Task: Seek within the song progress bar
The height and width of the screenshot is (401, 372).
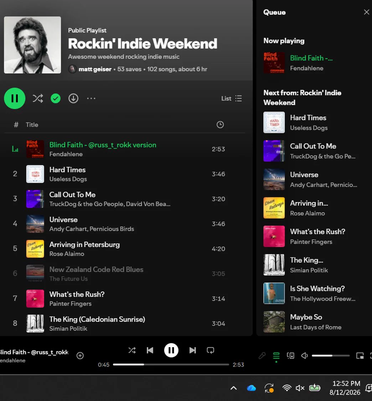Action: tap(171, 364)
